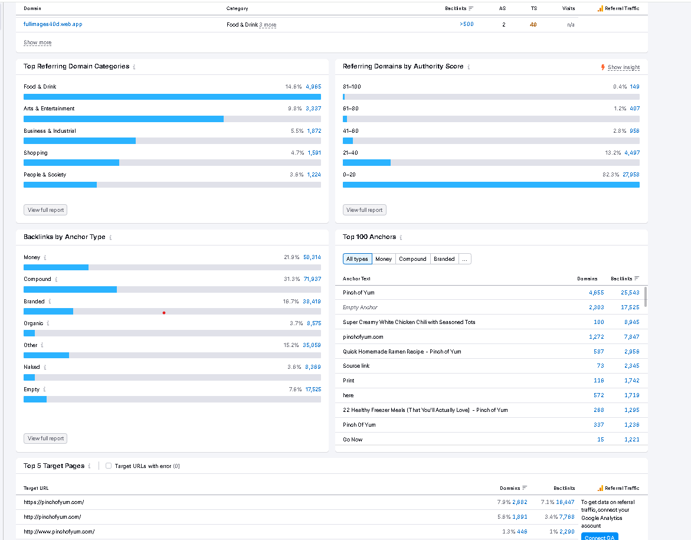Enable Target URLs with error checkbox
Screen dimensions: 691x540
tap(109, 466)
